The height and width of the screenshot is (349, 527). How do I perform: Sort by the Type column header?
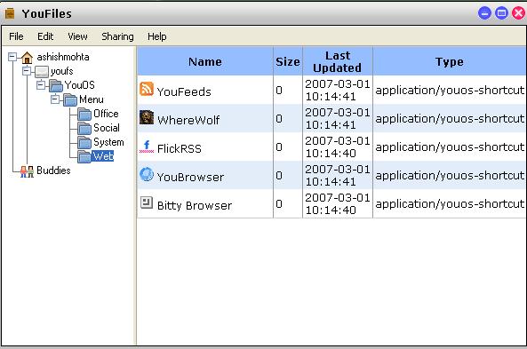pyautogui.click(x=450, y=61)
